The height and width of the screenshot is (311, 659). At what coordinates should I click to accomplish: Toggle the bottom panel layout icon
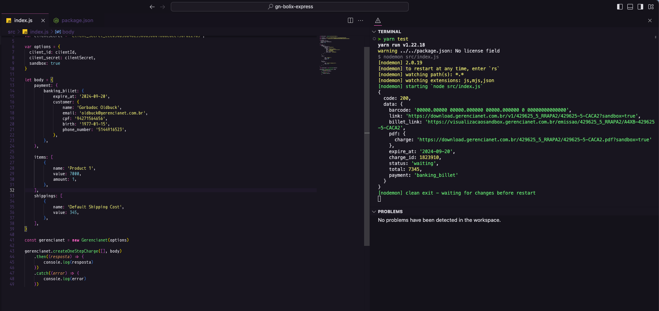pyautogui.click(x=630, y=7)
